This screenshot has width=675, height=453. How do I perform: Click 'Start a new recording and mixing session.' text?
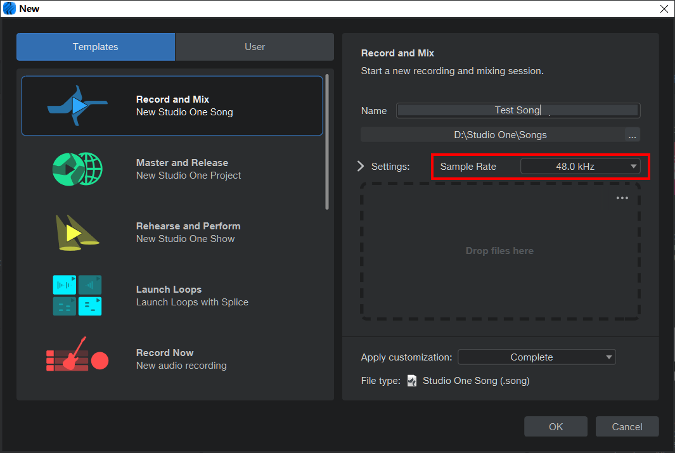pos(452,71)
